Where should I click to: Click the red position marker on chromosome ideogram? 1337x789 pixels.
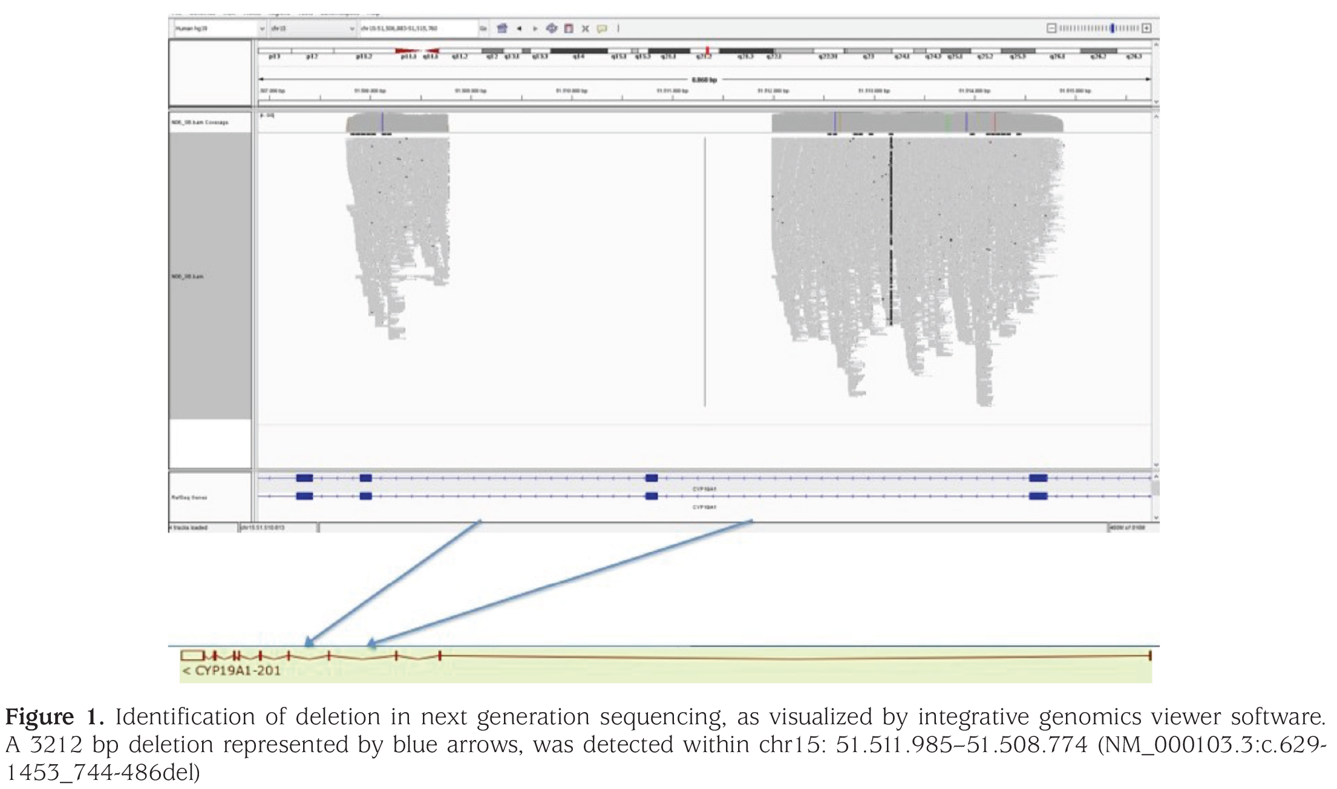[707, 51]
